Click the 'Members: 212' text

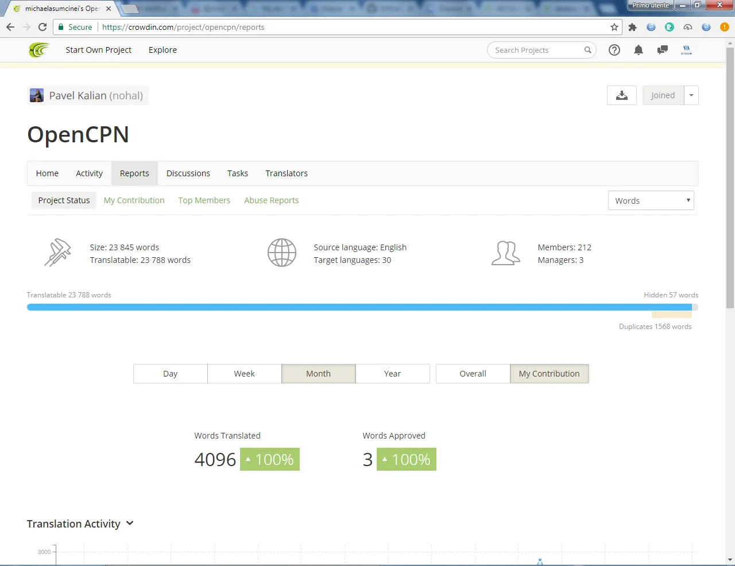[x=564, y=247]
